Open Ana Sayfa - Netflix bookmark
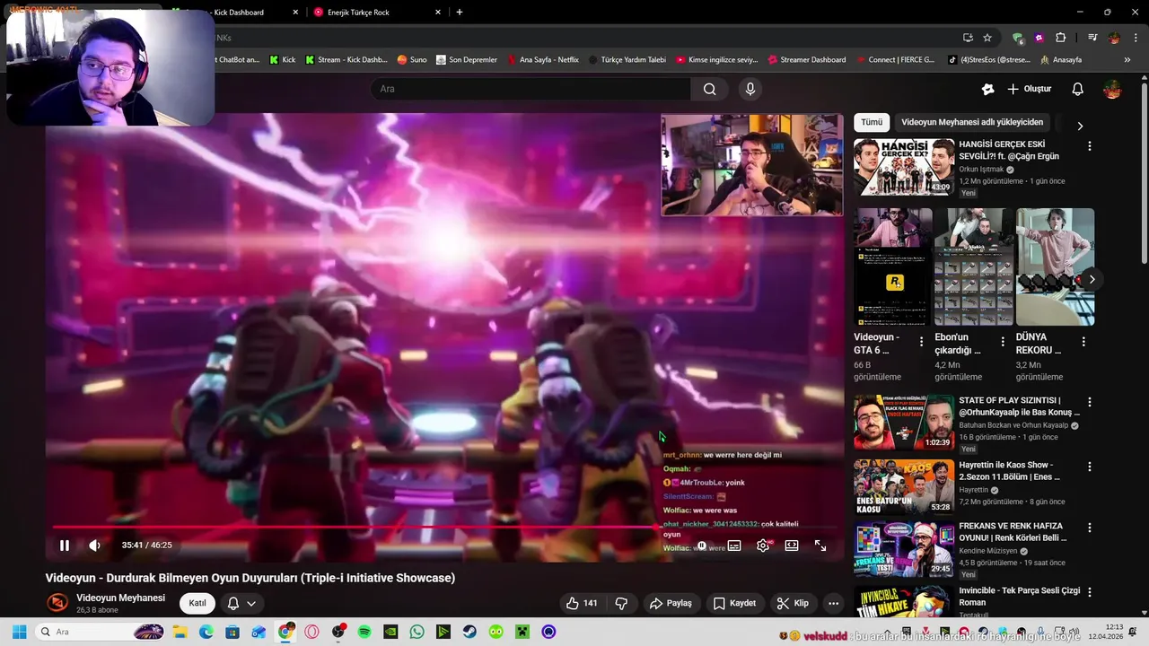 (542, 60)
